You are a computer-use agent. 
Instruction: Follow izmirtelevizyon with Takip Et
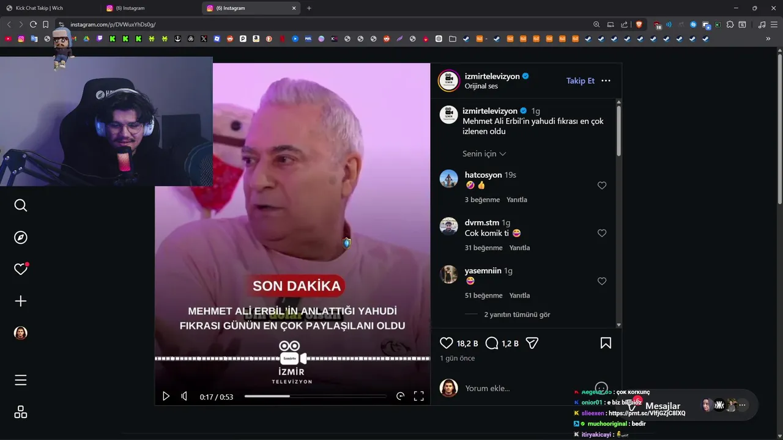pos(580,81)
